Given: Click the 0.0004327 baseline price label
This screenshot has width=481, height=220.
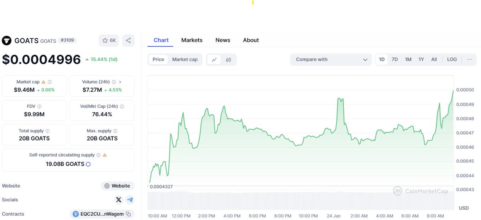Looking at the screenshot, I should coord(162,186).
